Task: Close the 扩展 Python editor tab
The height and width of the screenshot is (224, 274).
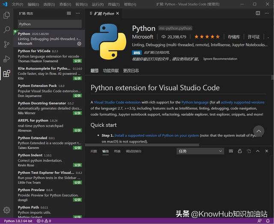Action: (x=118, y=13)
